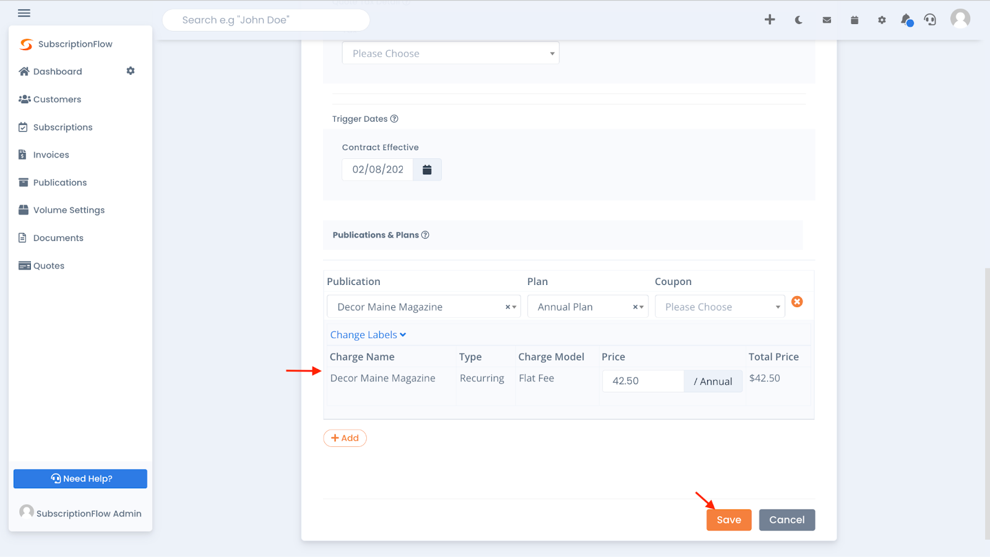
Task: Click the price field showing 42.50
Action: pos(643,381)
